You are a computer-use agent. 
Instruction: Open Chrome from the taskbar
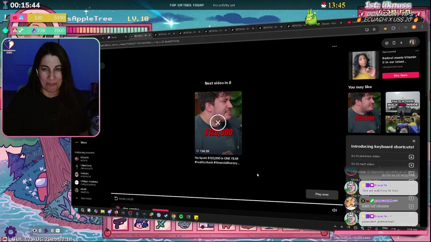pyautogui.click(x=173, y=216)
